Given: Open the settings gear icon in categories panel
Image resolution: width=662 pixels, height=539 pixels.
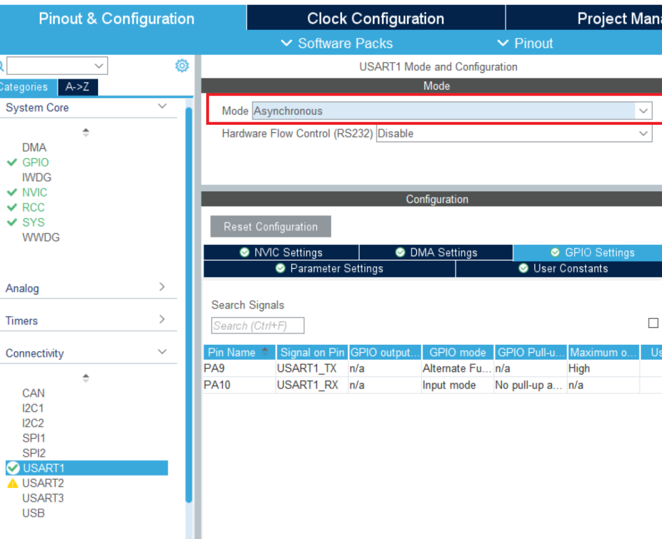Looking at the screenshot, I should [x=182, y=66].
